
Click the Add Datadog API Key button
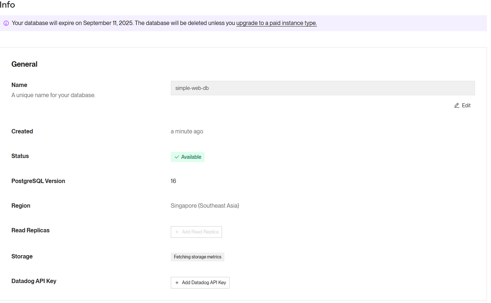[x=200, y=282]
